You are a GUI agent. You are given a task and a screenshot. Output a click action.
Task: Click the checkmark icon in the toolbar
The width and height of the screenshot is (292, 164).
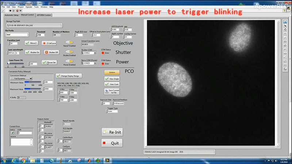(3, 11)
